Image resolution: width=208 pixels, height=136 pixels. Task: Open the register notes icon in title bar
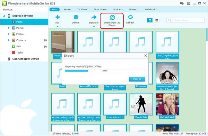tap(188, 3)
